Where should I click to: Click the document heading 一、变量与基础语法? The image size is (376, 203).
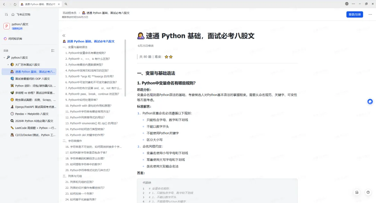click(x=156, y=73)
